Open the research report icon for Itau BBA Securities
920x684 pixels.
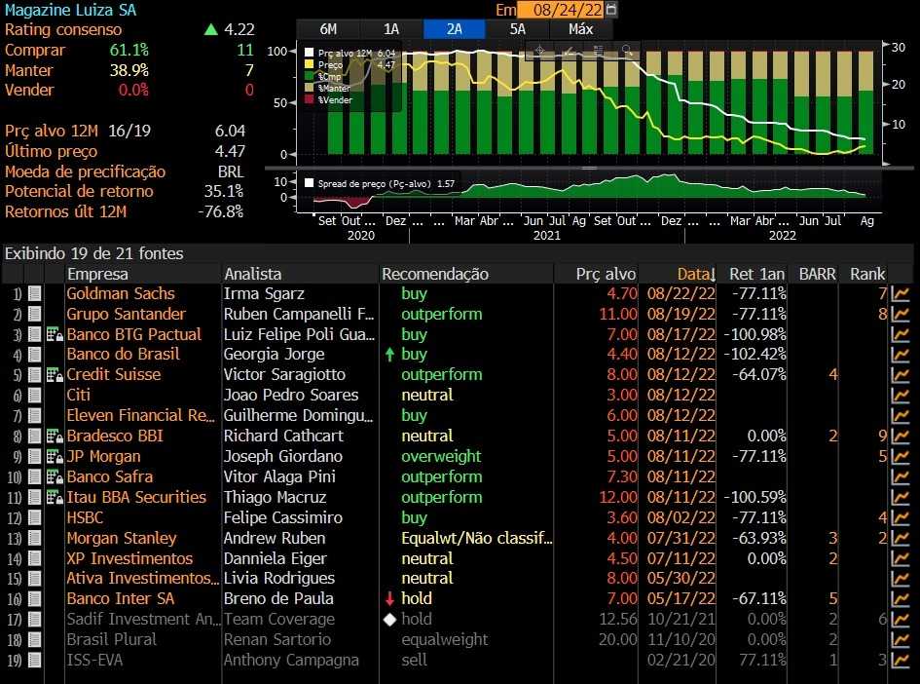tap(55, 497)
